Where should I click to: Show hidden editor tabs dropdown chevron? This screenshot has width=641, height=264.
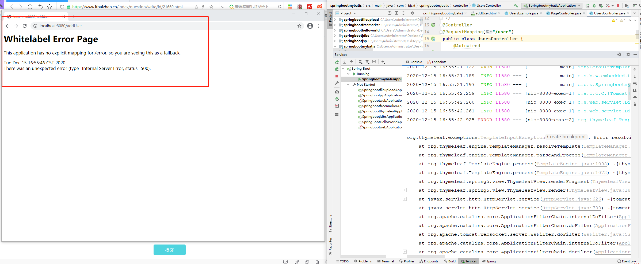coord(635,13)
